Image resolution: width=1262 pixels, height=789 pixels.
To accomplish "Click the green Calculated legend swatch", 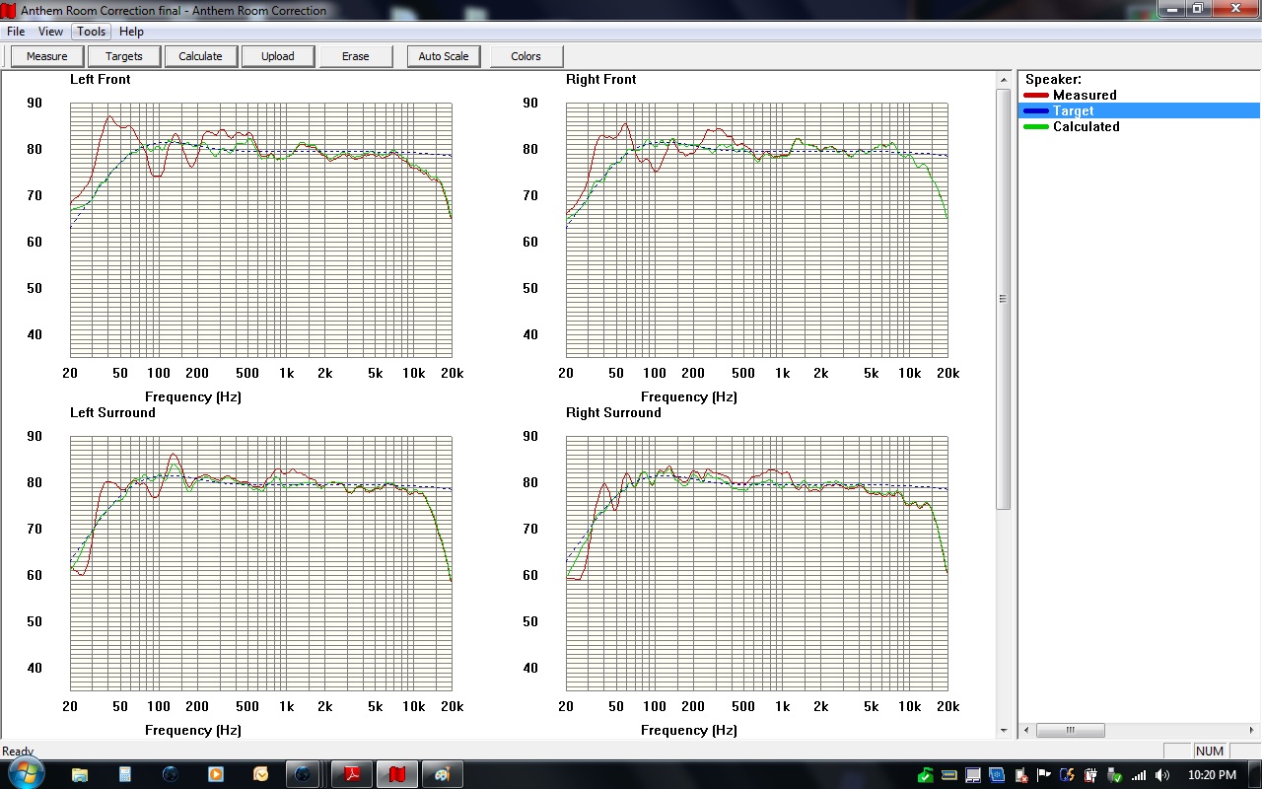I will click(1036, 127).
